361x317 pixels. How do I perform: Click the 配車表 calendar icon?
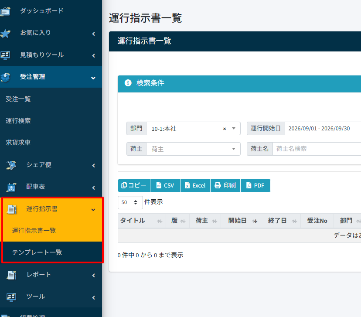pyautogui.click(x=11, y=187)
